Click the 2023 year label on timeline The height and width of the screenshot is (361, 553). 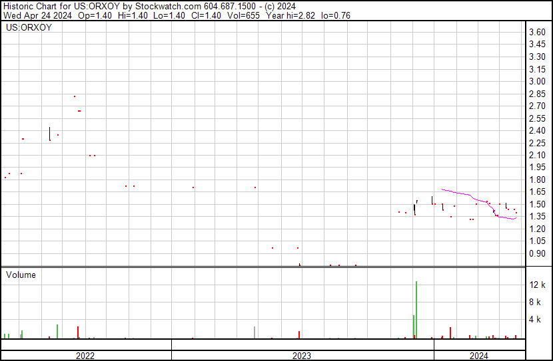point(302,356)
